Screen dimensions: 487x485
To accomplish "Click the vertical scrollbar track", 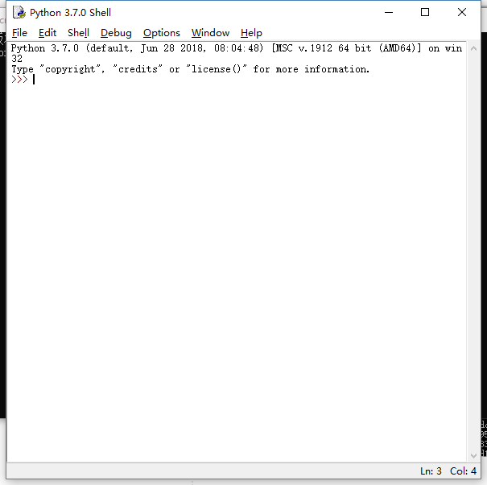I will pos(473,252).
